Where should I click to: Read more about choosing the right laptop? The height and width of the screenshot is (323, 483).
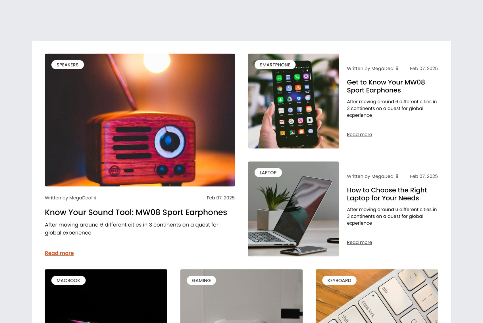point(359,243)
